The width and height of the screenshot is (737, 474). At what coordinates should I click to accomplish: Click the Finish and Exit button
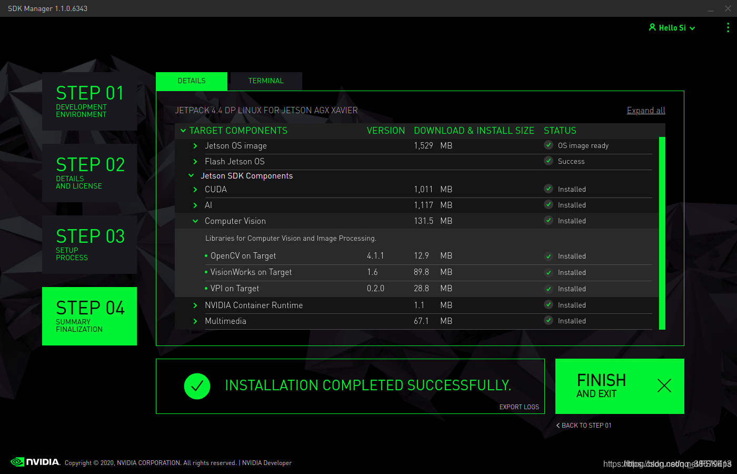620,386
